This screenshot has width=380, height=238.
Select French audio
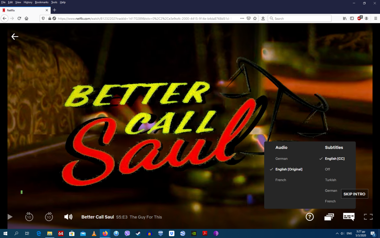click(x=281, y=180)
